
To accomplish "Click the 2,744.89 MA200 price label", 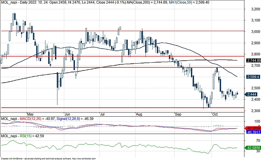I will 254,61.
